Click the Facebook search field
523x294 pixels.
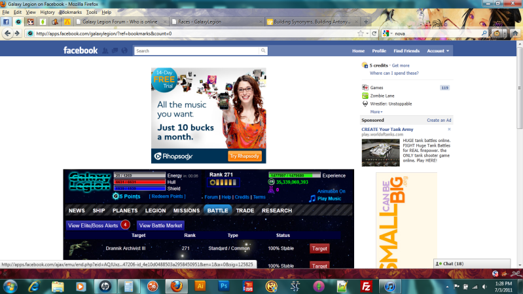pyautogui.click(x=197, y=50)
